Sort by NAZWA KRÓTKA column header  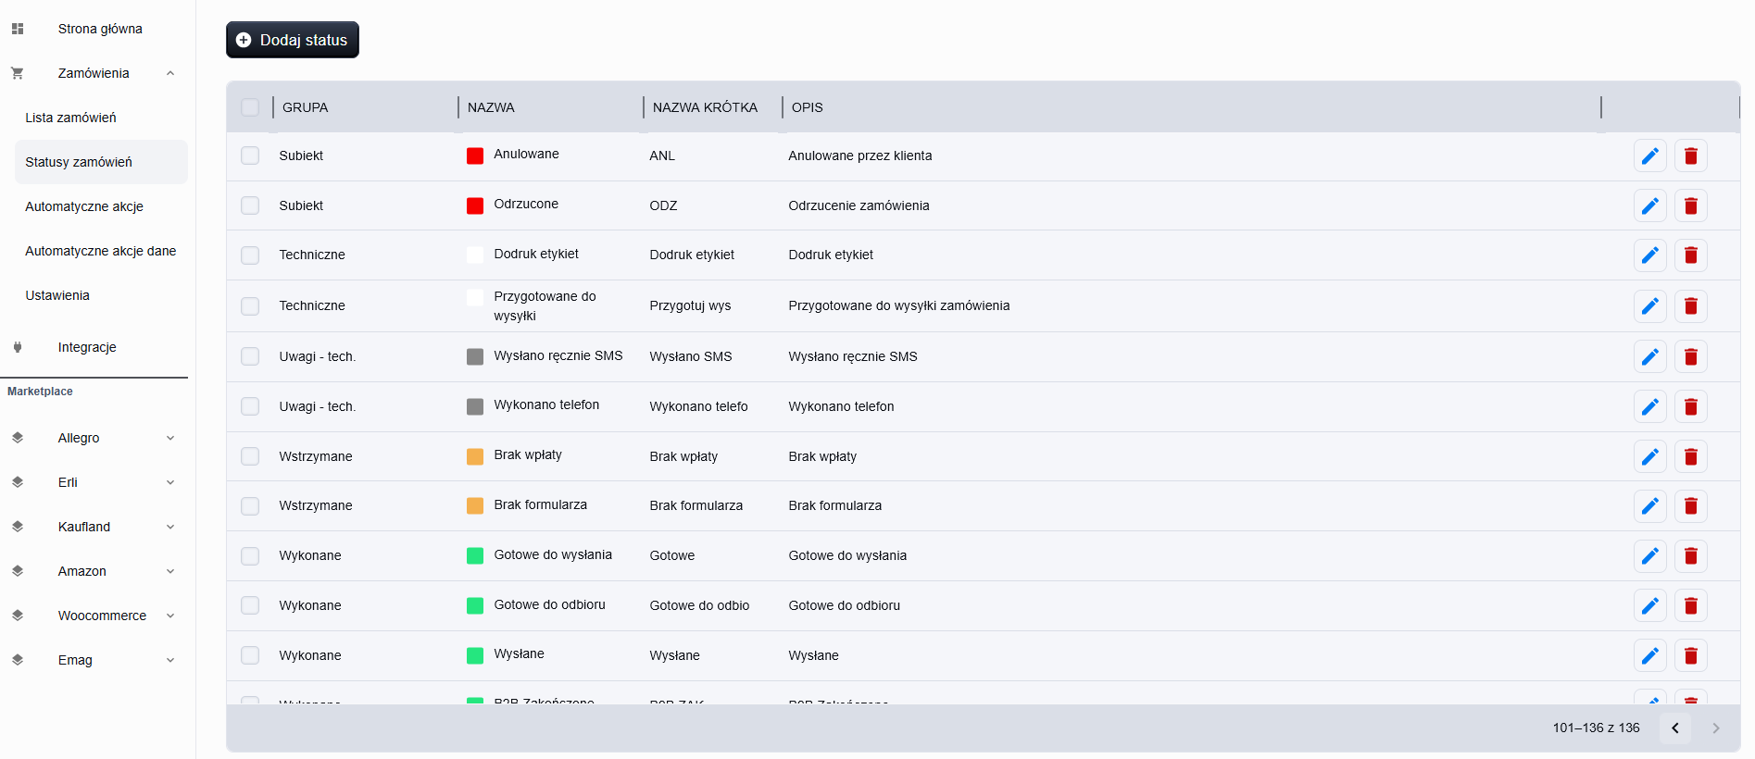pos(705,107)
